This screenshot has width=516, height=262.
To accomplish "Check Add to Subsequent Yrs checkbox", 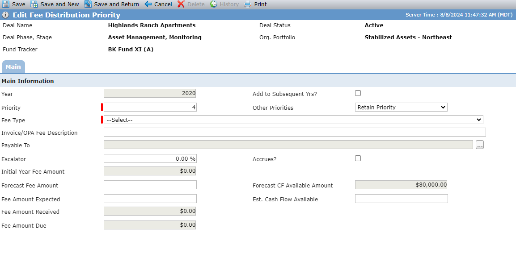I will coord(358,93).
